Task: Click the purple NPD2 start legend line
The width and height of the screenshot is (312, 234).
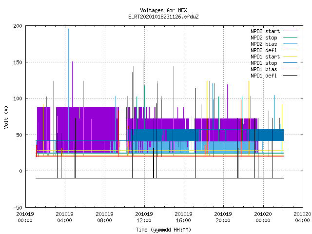Action: 290,31
